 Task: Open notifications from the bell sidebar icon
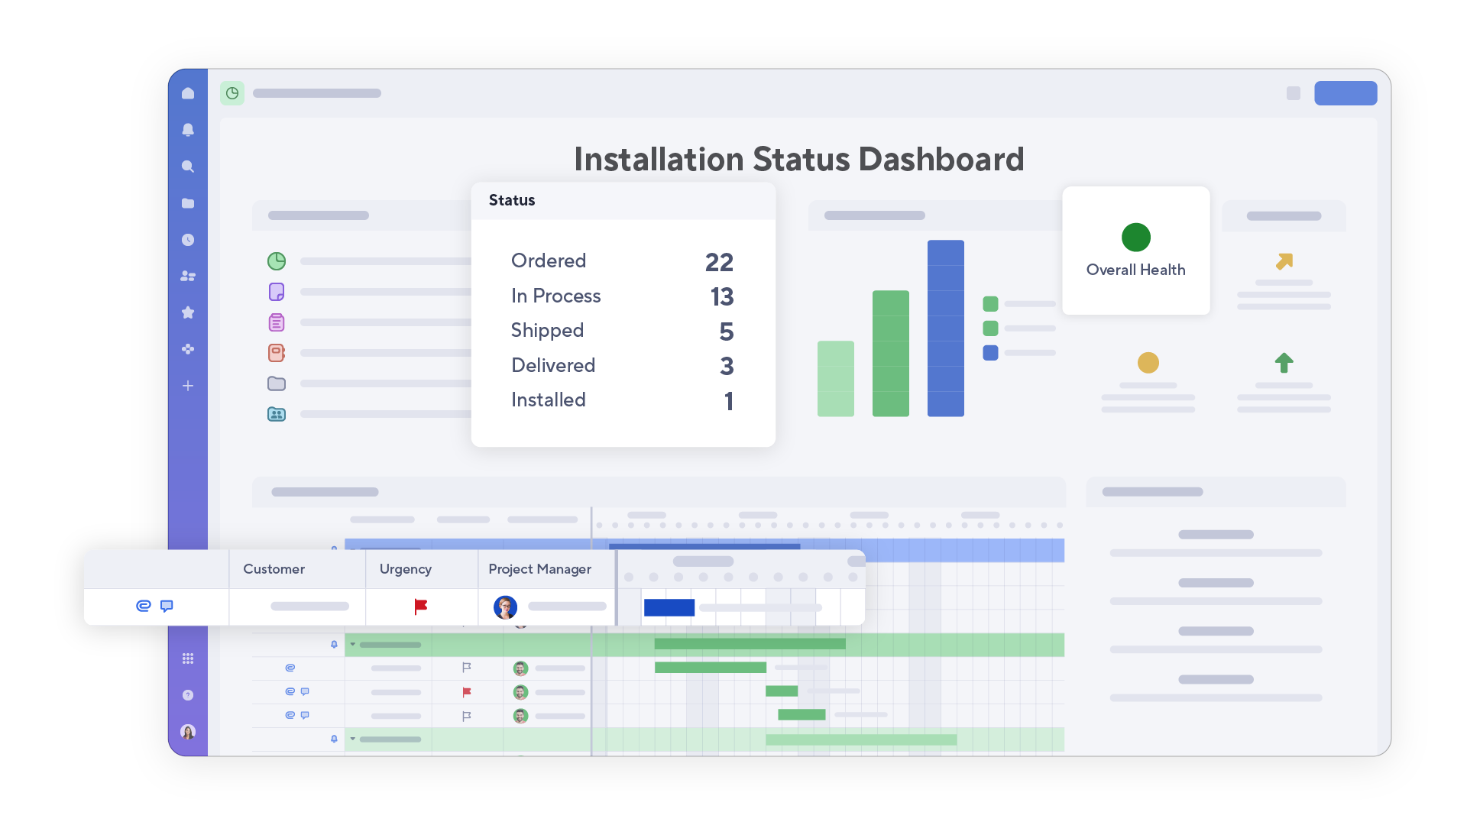click(x=188, y=130)
